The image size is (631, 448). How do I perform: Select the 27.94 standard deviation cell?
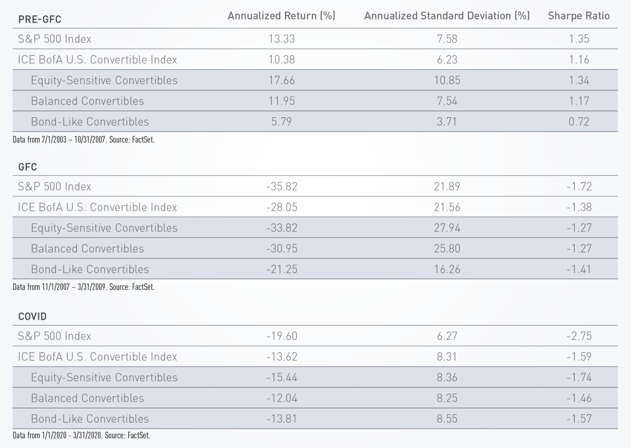tap(446, 228)
